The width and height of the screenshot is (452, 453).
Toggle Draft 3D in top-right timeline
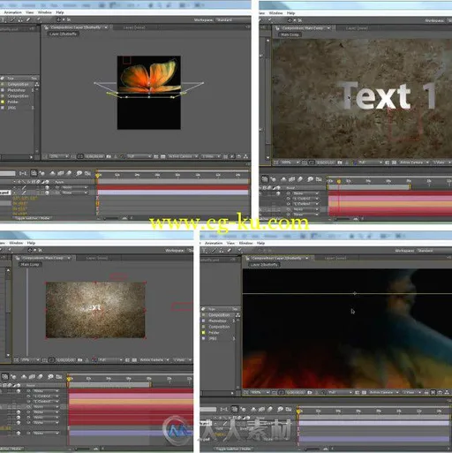click(x=274, y=179)
